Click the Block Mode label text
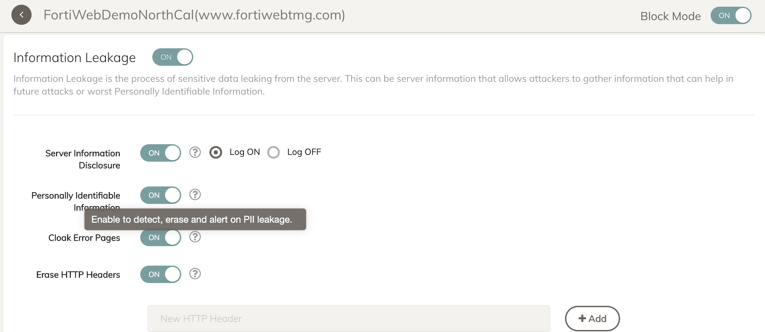Image resolution: width=765 pixels, height=332 pixels. click(x=670, y=16)
